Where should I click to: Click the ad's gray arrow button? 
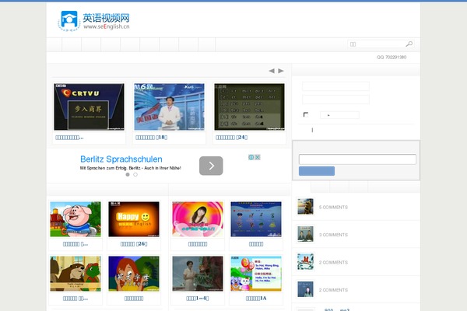211,166
